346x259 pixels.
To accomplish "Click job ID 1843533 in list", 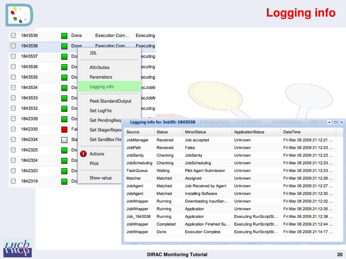I will point(29,98).
